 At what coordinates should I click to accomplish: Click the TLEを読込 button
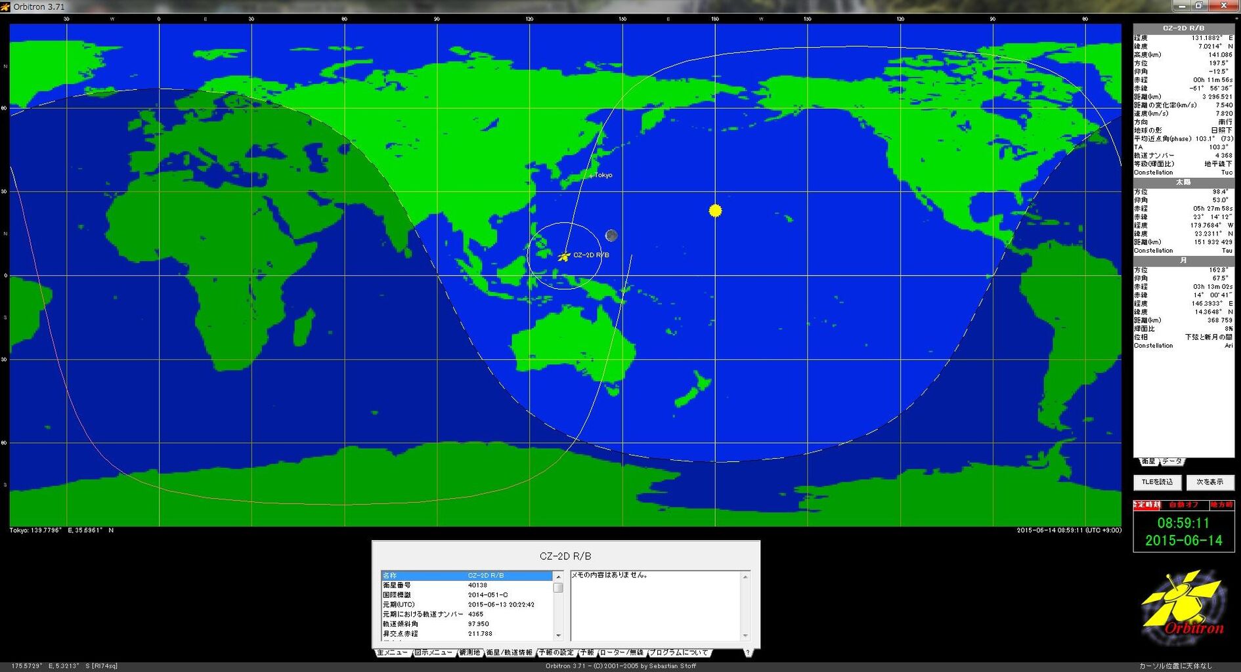click(x=1158, y=482)
